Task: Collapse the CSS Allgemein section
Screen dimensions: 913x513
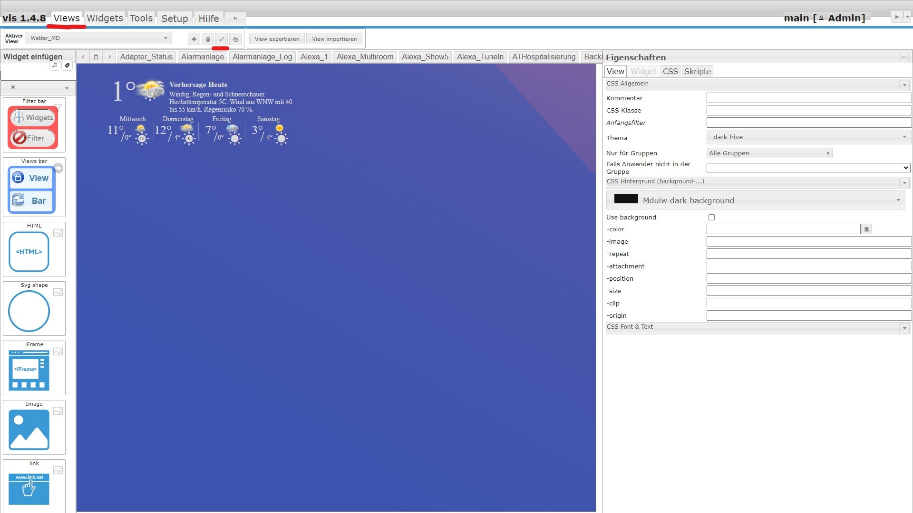Action: tap(904, 85)
